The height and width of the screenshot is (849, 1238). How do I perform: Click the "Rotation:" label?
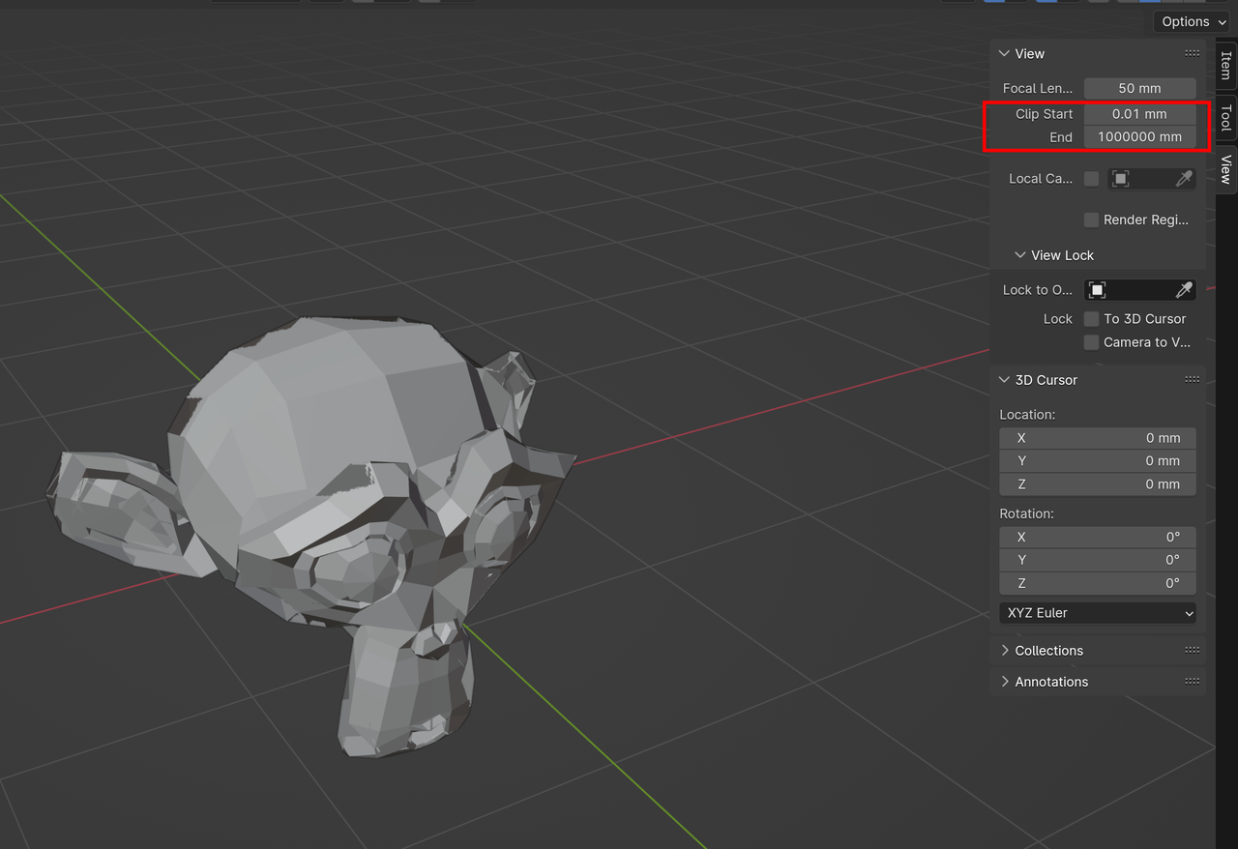pyautogui.click(x=1026, y=513)
